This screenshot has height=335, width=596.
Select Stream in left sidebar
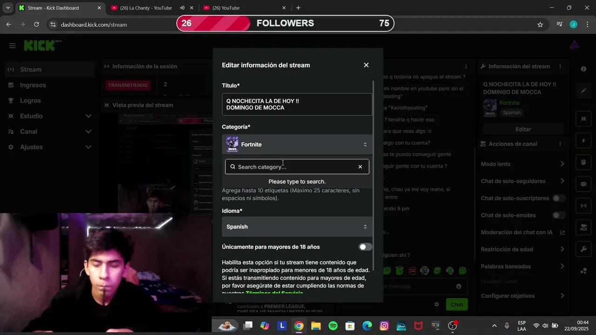click(49, 69)
